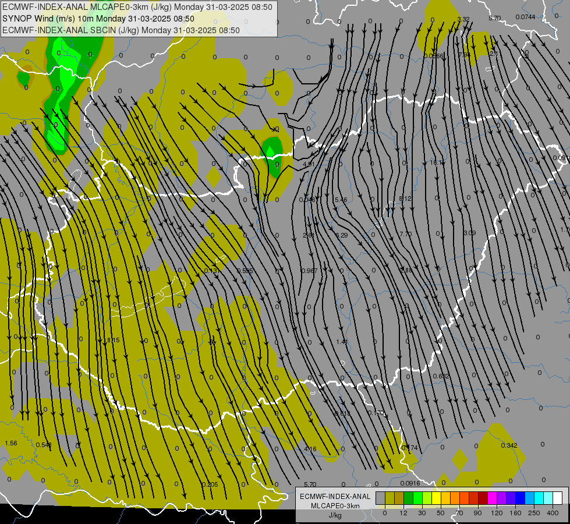Click the legend tick label 70
Viewport: 570px width, 524px height.
pos(459,513)
